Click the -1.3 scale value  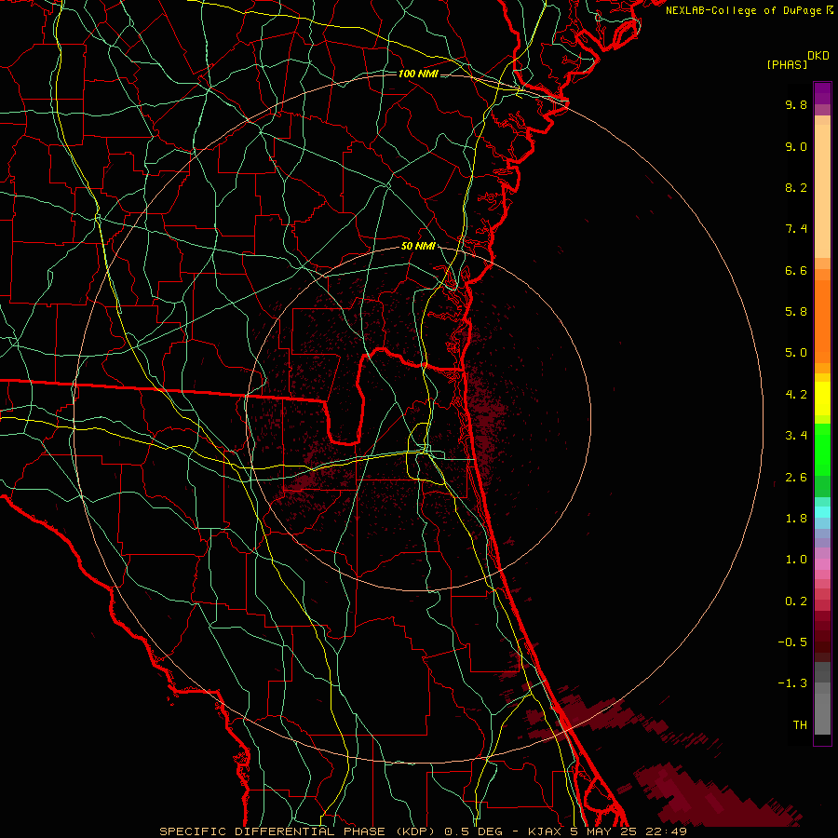tap(792, 683)
